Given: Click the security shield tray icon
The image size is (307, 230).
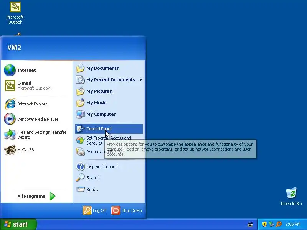Looking at the screenshot, I should pos(264,224).
